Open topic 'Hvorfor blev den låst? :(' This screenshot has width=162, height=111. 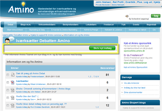pos(27,96)
